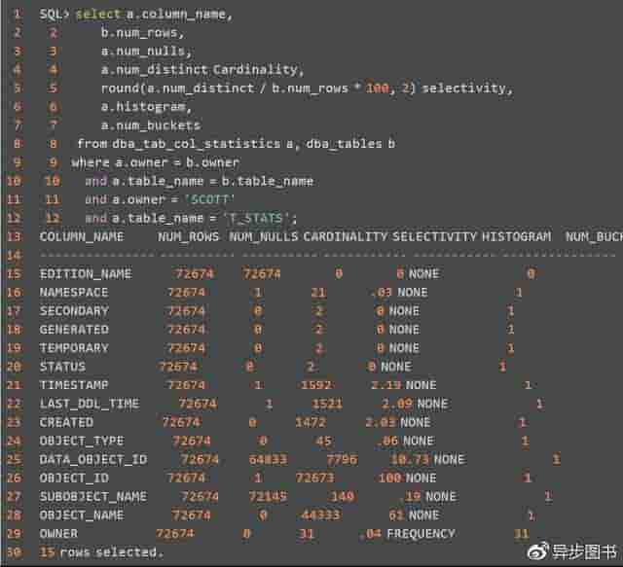The image size is (623, 567).
Task: Click the "15 rows selected." message
Action: (102, 551)
